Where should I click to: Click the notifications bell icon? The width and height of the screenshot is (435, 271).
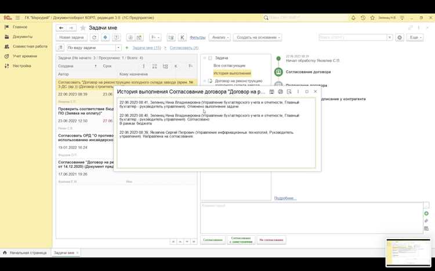point(353,18)
